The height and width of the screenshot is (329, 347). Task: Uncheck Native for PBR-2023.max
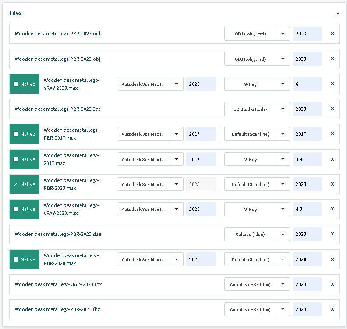[x=16, y=184]
